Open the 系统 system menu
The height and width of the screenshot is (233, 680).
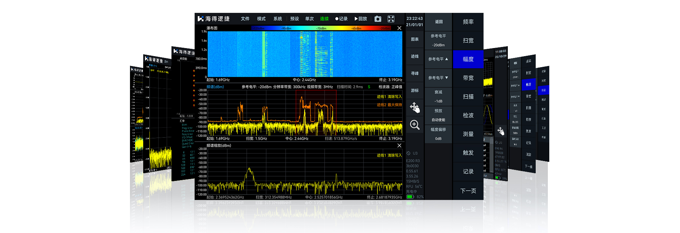click(x=278, y=19)
